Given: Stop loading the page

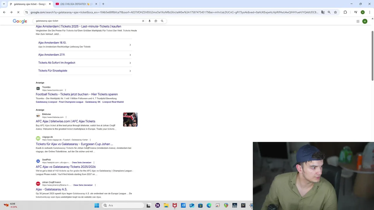Looking at the screenshot, I should coord(18,12).
